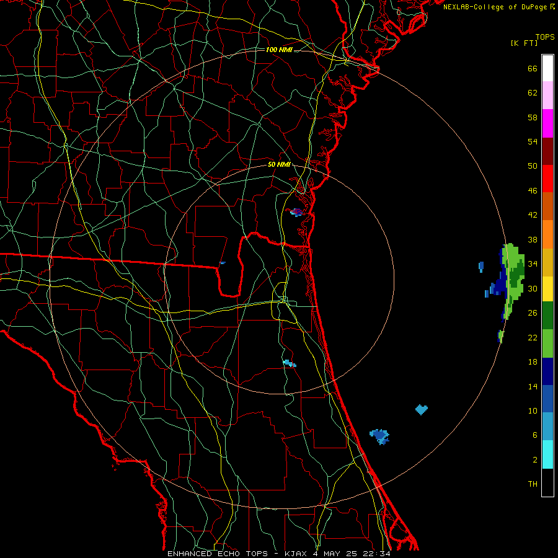
Task: Pick the bright orange legend swatch
Action: 547,234
